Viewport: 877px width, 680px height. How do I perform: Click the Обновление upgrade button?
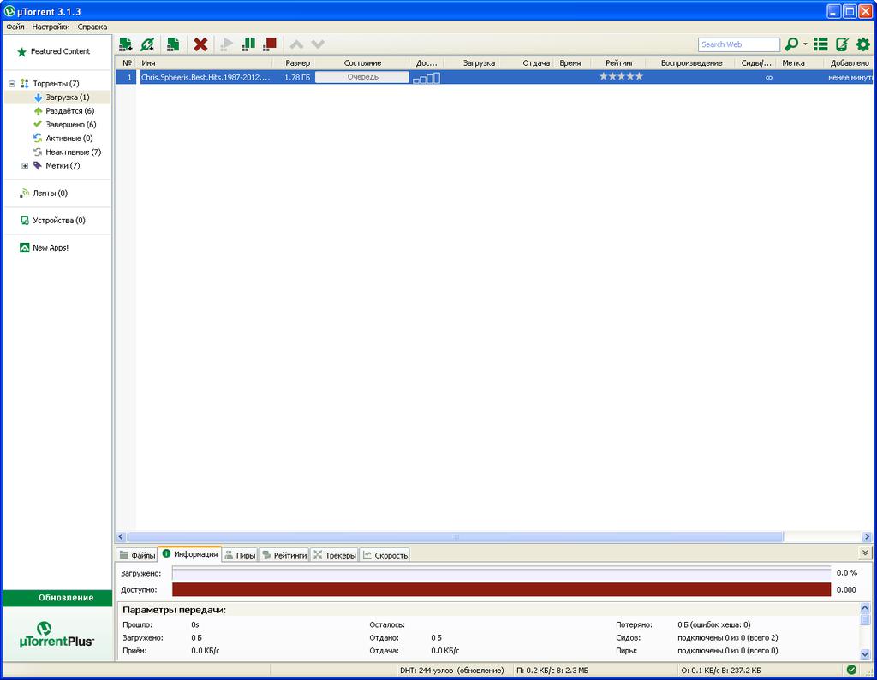(x=57, y=598)
